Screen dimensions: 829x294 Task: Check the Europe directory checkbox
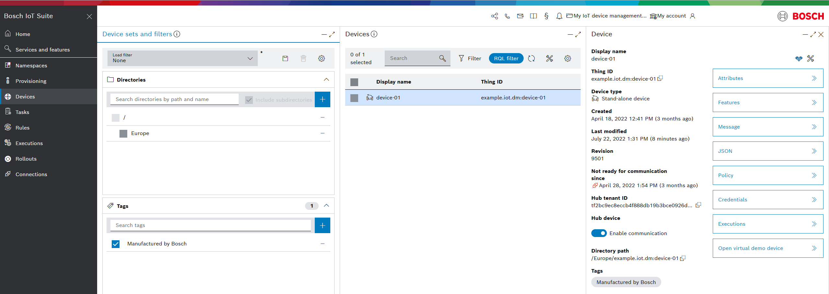pos(123,134)
